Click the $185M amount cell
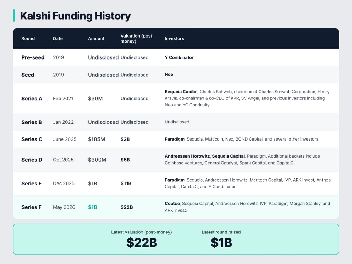 pyautogui.click(x=97, y=139)
